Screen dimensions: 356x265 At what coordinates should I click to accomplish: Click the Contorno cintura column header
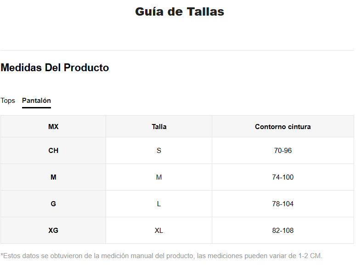tap(283, 126)
